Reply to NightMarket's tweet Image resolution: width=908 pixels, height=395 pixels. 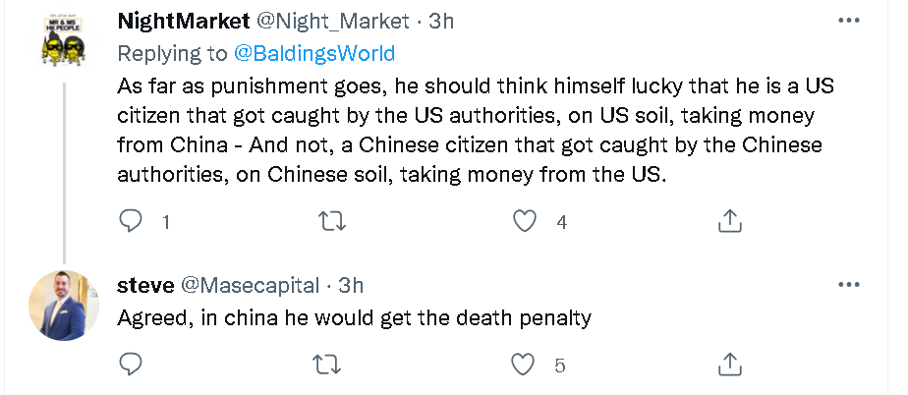[x=131, y=221]
